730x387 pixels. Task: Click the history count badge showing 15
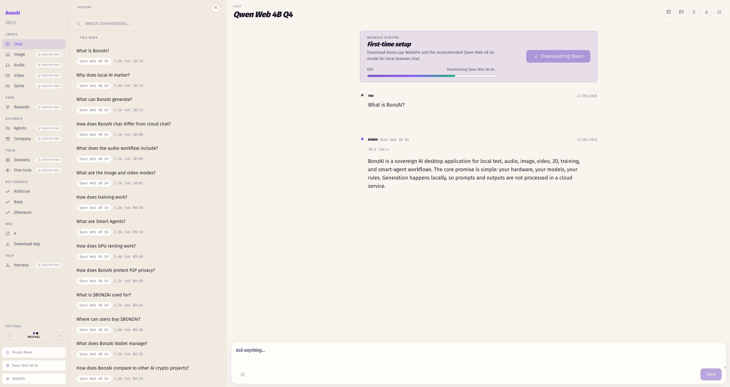click(215, 8)
